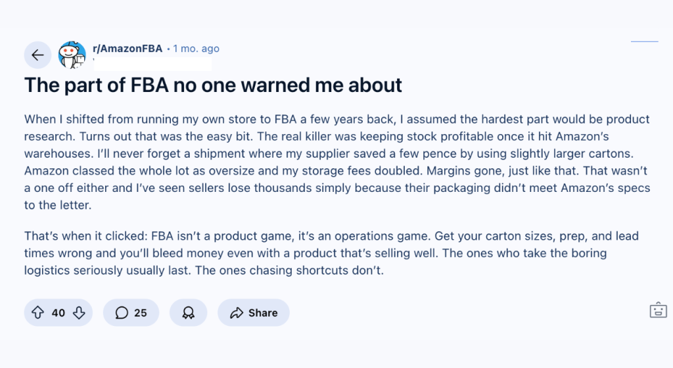This screenshot has width=673, height=368.
Task: Click the thin line in the top right corner
Action: (x=644, y=41)
